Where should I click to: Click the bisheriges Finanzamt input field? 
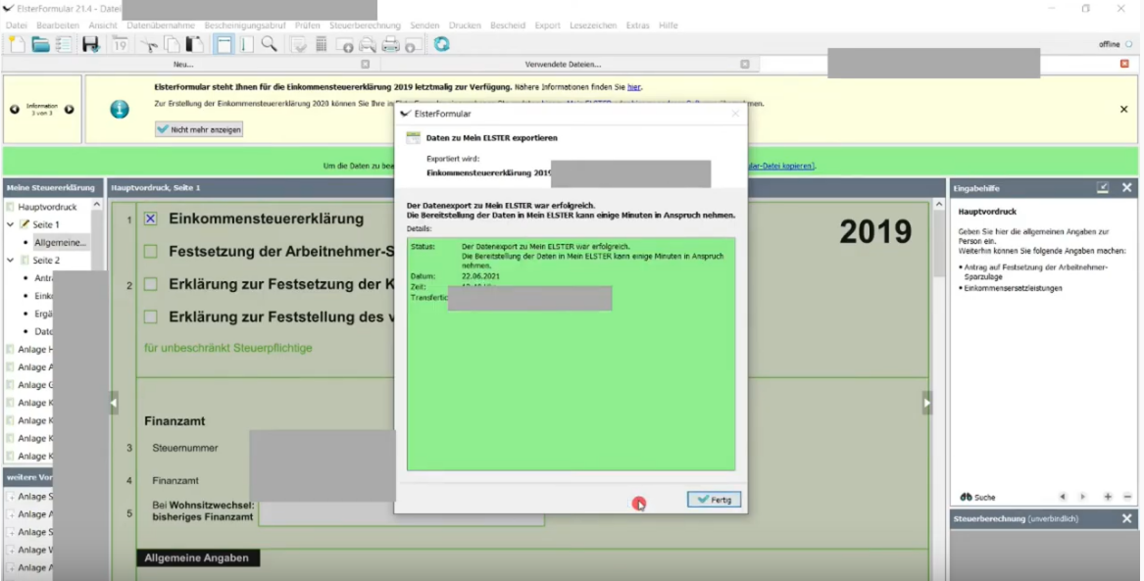click(401, 513)
